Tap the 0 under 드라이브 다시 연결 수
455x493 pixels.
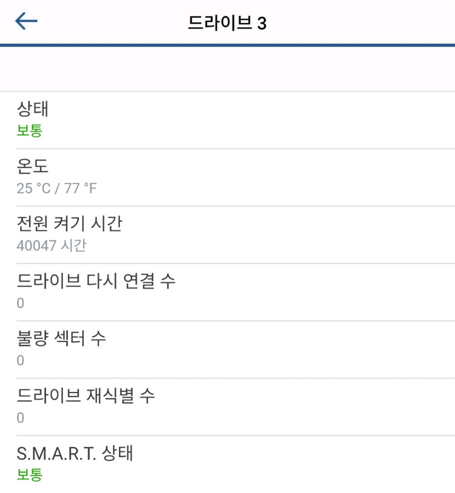[21, 303]
